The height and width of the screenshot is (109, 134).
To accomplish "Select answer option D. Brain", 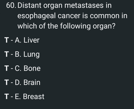I will click(x=28, y=82).
